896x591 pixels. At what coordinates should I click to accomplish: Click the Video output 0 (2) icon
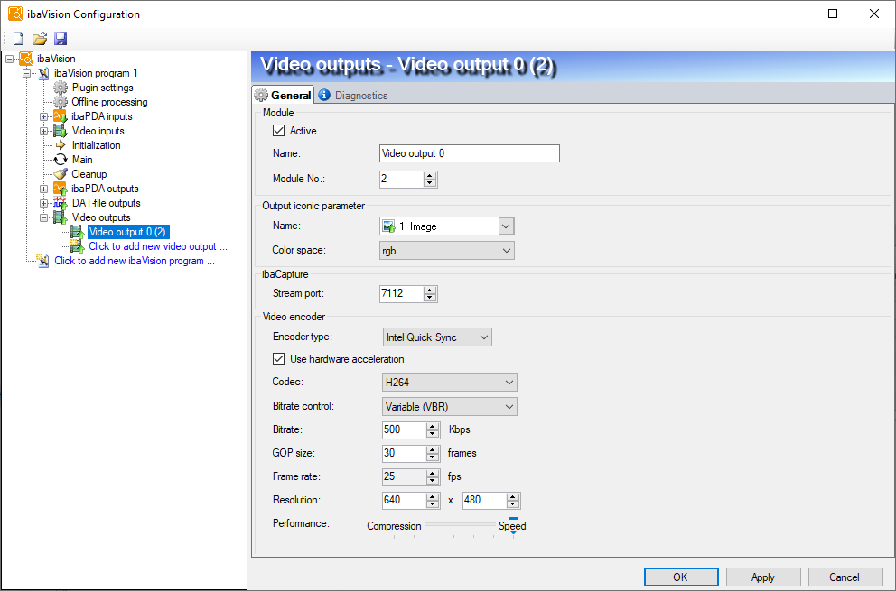coord(78,232)
